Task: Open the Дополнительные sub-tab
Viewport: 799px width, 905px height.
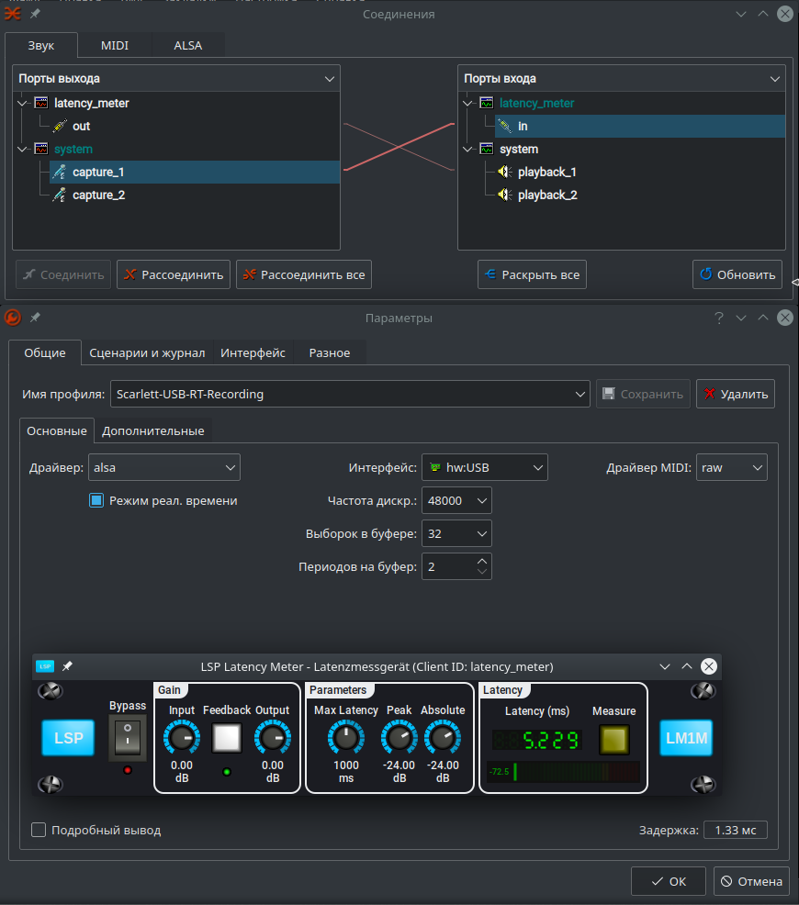Action: (x=153, y=431)
